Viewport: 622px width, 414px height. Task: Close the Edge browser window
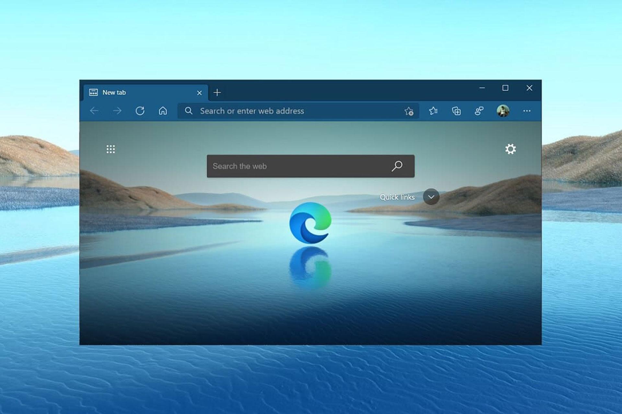(x=529, y=88)
